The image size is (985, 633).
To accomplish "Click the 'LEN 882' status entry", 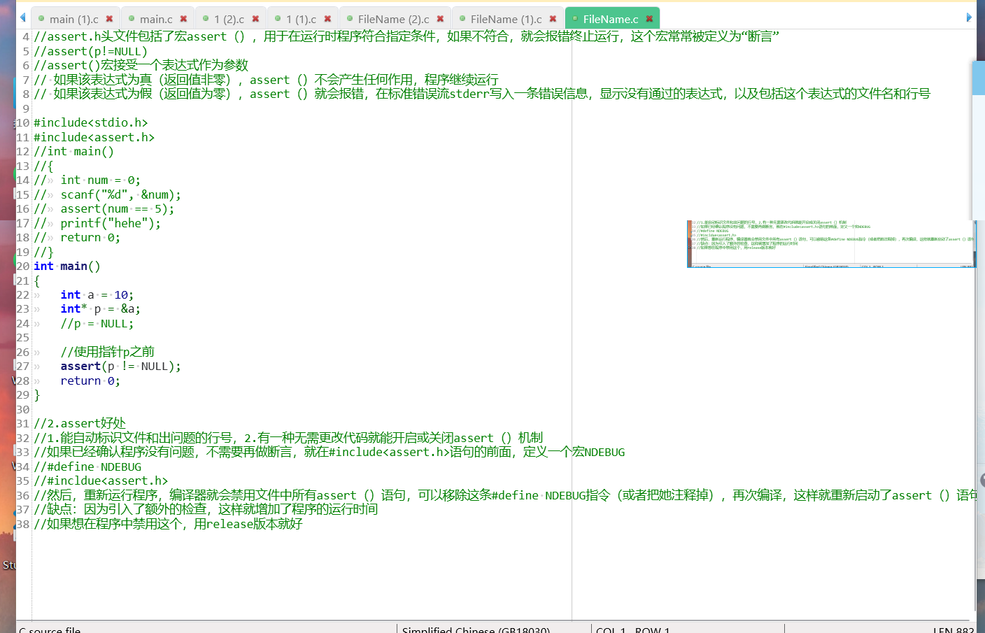I will click(x=953, y=630).
